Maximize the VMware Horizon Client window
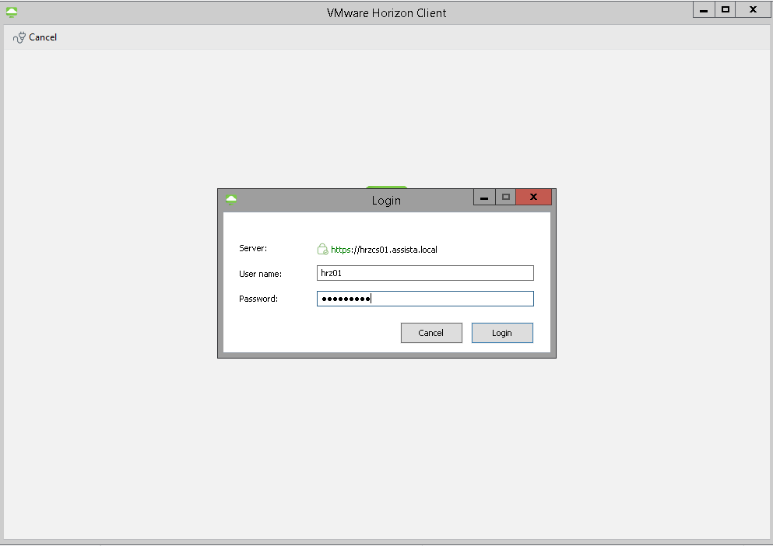 (726, 10)
